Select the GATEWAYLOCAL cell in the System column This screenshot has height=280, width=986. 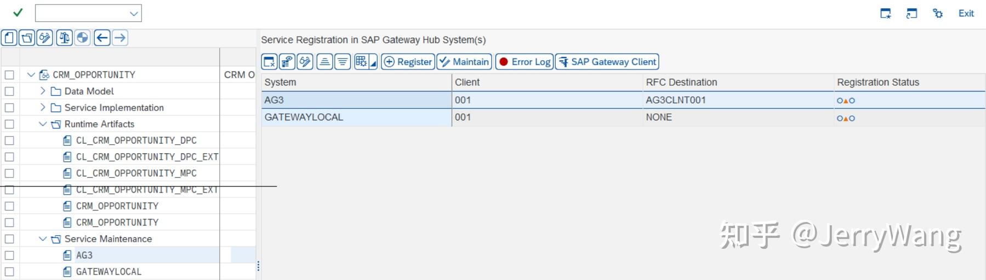pyautogui.click(x=356, y=118)
